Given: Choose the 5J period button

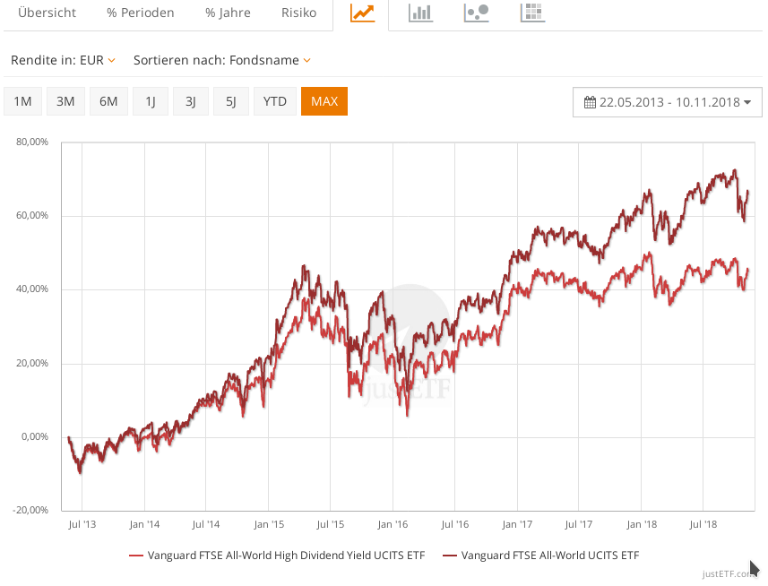Looking at the screenshot, I should (x=231, y=101).
